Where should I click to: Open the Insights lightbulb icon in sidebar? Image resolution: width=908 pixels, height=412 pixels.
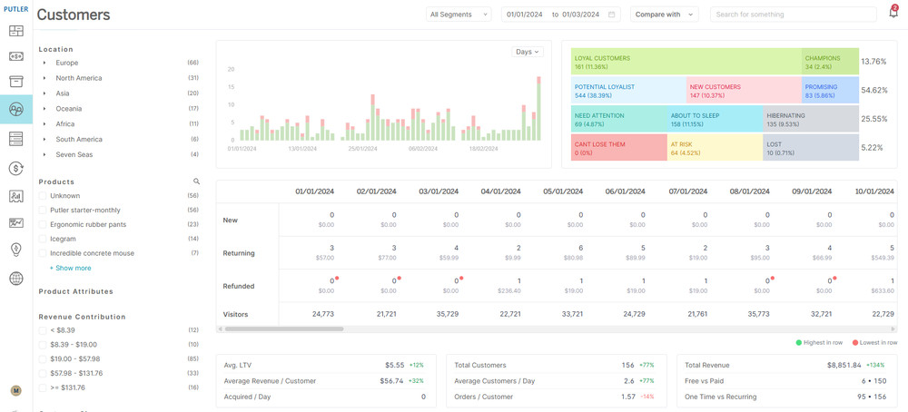pyautogui.click(x=15, y=250)
